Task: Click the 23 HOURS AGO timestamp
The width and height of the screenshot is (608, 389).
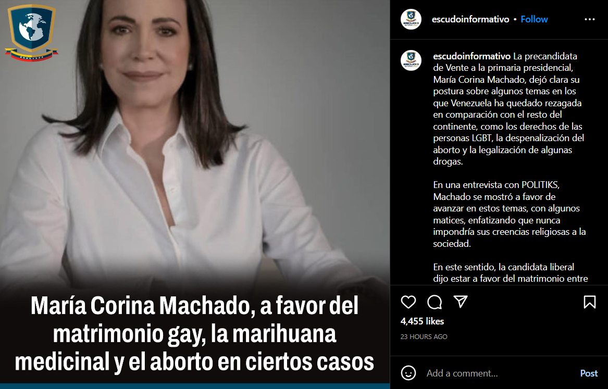Action: [x=424, y=337]
